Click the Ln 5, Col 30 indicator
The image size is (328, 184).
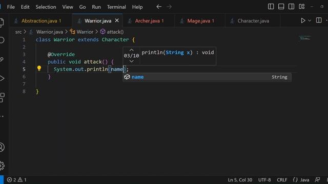click(x=240, y=180)
